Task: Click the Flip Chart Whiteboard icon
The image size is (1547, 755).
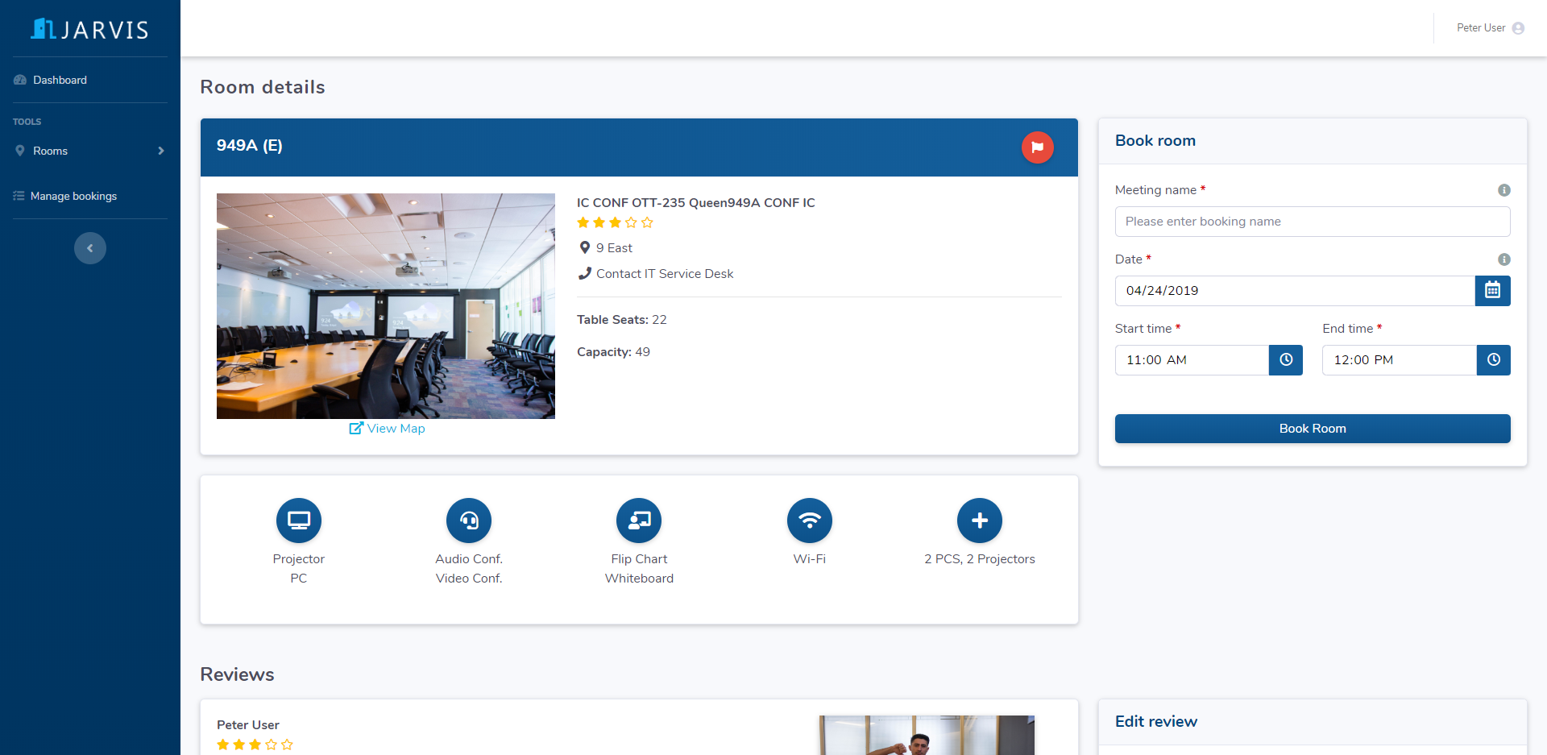Action: pos(639,521)
